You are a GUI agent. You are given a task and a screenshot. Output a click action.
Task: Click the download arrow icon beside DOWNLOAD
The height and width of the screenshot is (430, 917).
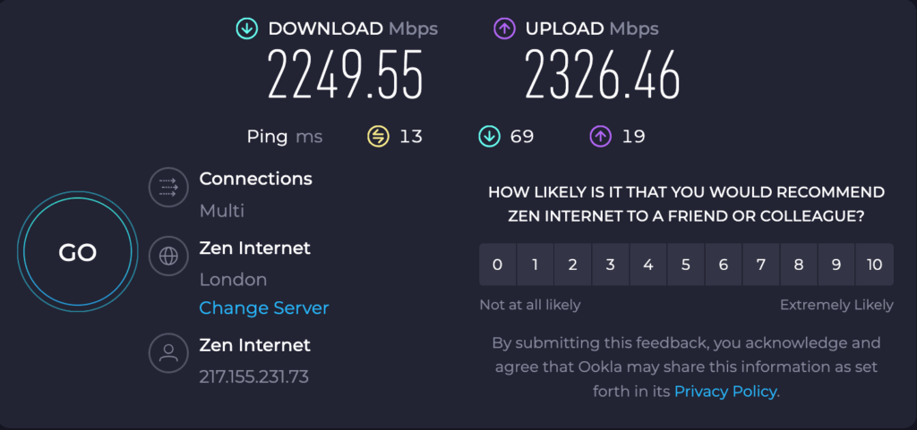246,30
